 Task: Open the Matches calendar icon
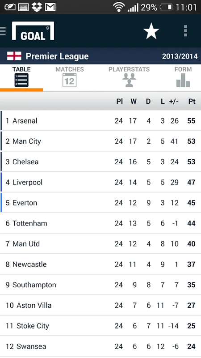coord(70,80)
